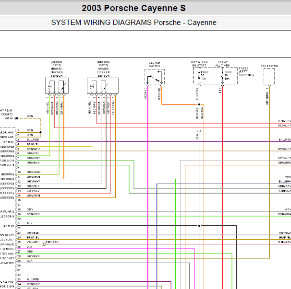Click pin 27 'GRN' wire label
The width and height of the screenshot is (291, 289).
[x=30, y=252]
